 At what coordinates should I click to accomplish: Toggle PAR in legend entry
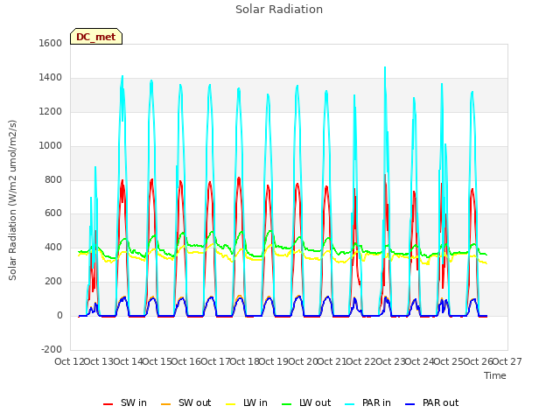coord(367,402)
